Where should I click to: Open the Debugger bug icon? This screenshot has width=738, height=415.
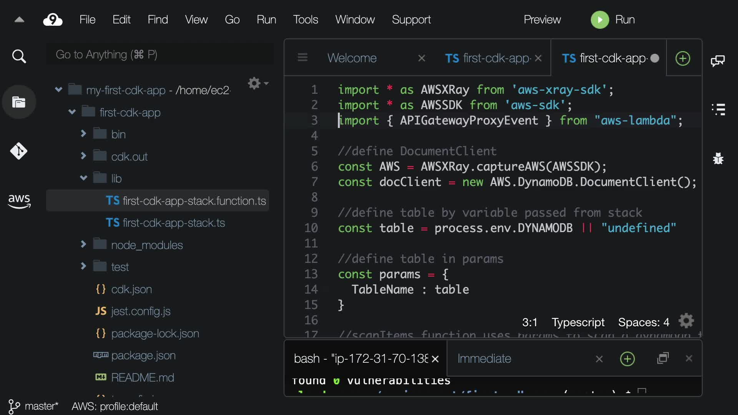click(718, 158)
